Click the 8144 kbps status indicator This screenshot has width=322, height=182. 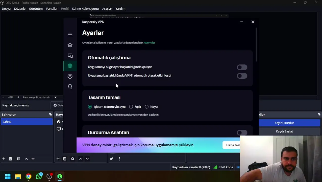pyautogui.click(x=223, y=167)
